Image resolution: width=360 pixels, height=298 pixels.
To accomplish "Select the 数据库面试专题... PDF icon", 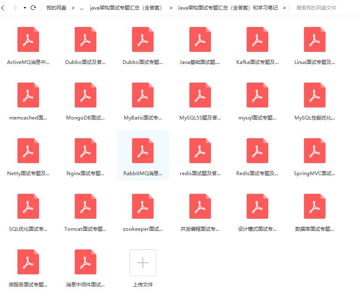I will [x=315, y=206].
